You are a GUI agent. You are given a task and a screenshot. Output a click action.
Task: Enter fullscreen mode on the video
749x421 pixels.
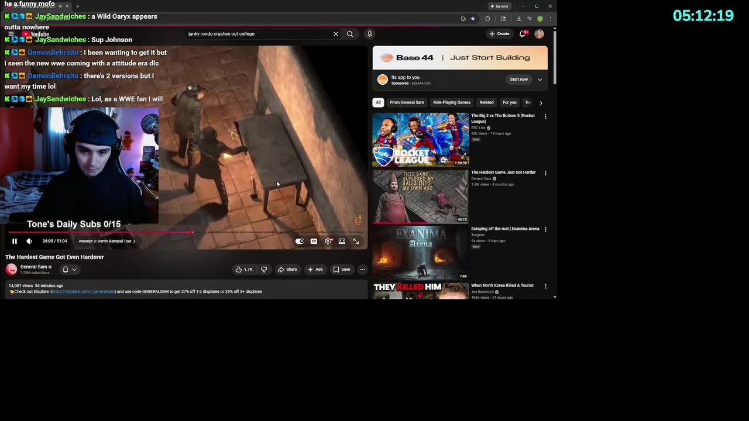[x=356, y=241]
